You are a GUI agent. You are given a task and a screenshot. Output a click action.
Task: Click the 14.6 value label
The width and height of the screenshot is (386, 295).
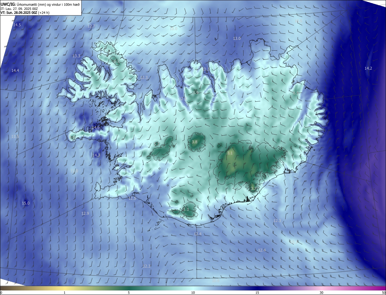coord(96,128)
